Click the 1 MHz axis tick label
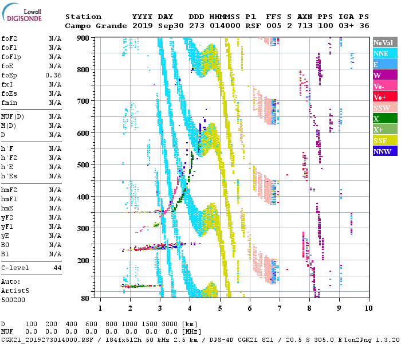The height and width of the screenshot is (344, 401). click(100, 308)
